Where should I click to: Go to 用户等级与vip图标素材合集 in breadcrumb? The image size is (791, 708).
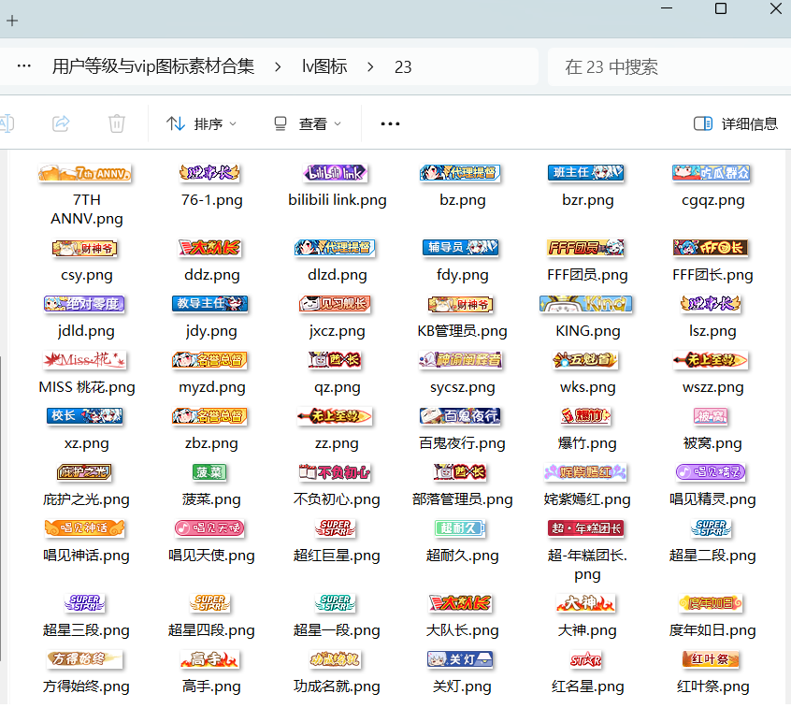click(153, 66)
